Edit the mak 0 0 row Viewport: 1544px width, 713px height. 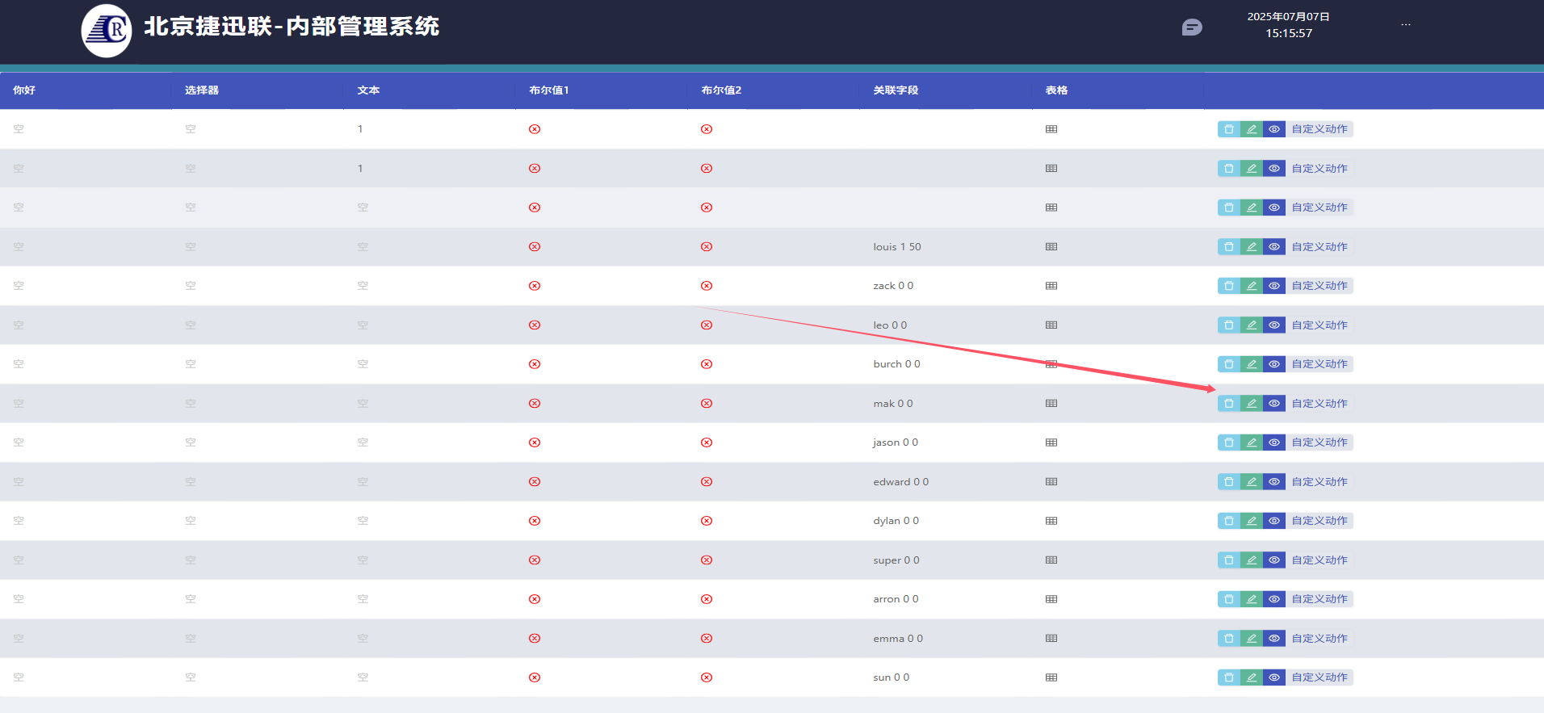(x=1252, y=404)
